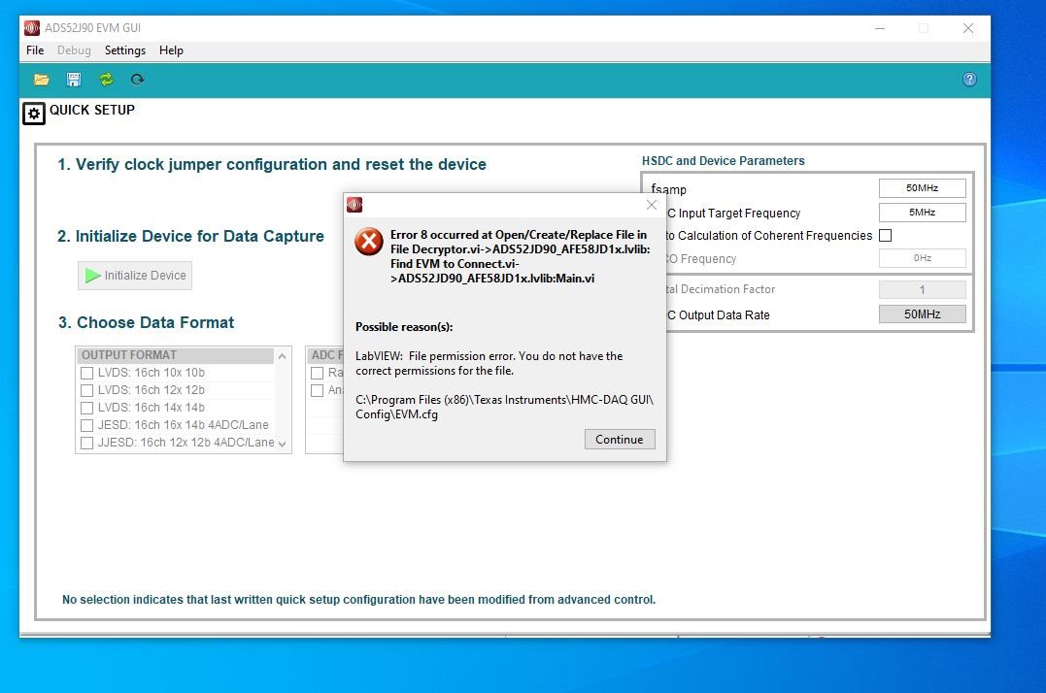1046x693 pixels.
Task: Click the Input Target Frequency 5MHz field
Action: tap(922, 213)
